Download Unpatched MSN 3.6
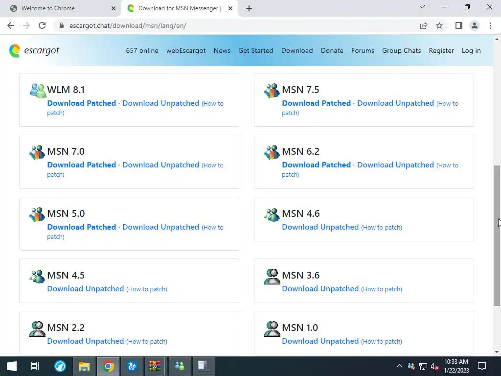This screenshot has height=376, width=501. coord(320,289)
